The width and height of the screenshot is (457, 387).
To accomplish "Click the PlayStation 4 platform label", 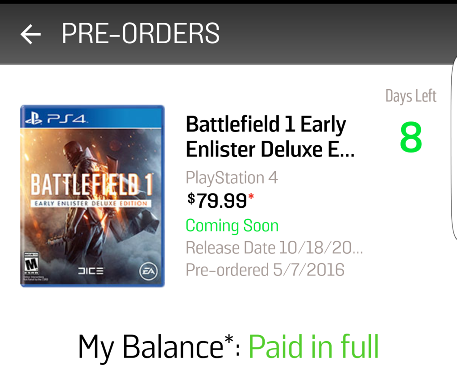I will tap(232, 177).
